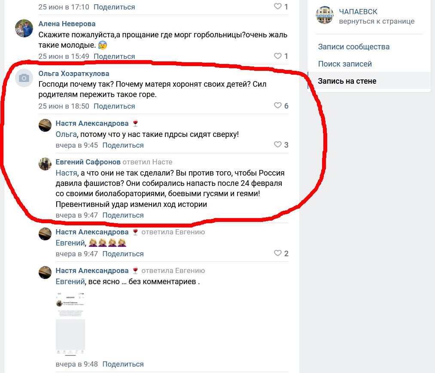Viewport: 435px width, 373px height.
Task: Share Ольга's 18:50 comment via Поделиться
Action: [x=114, y=106]
